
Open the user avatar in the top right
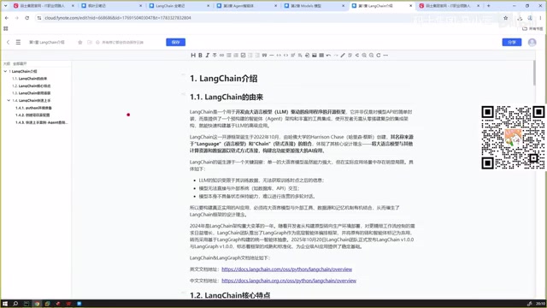(x=532, y=42)
